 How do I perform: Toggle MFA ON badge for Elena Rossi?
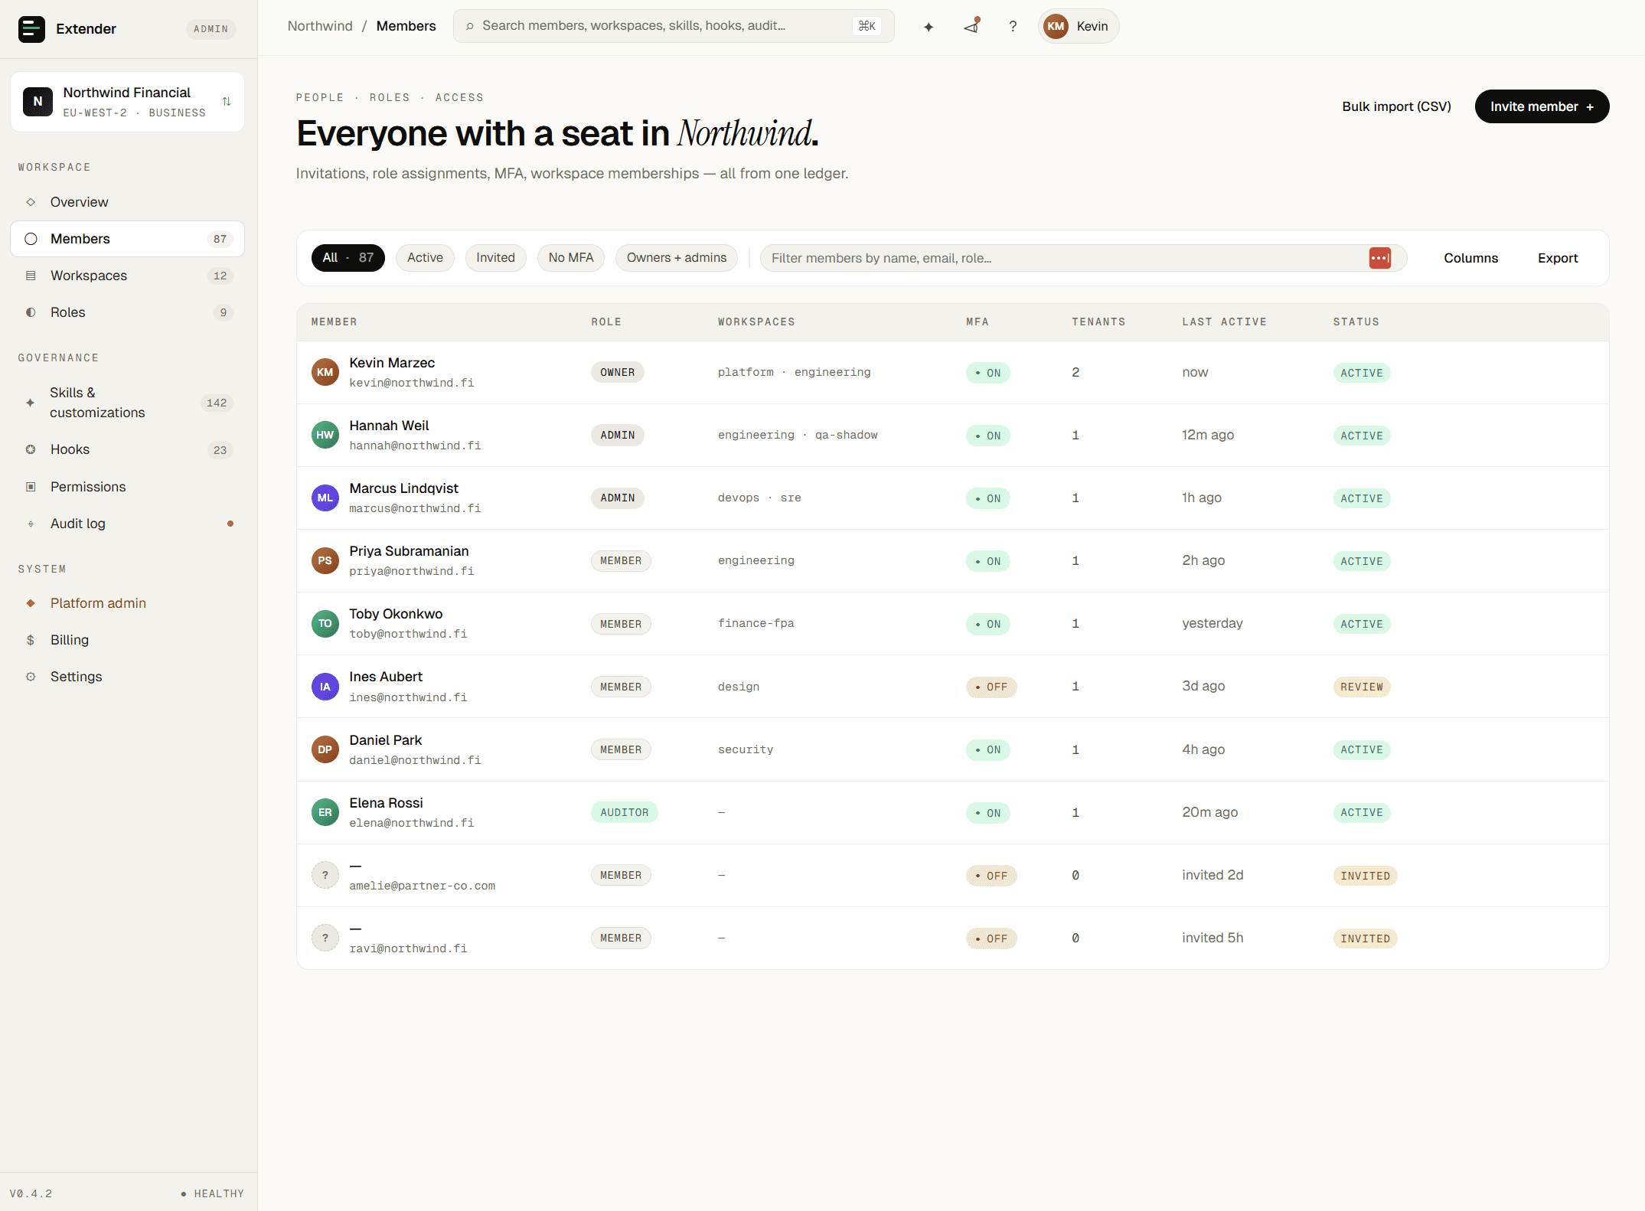click(988, 813)
